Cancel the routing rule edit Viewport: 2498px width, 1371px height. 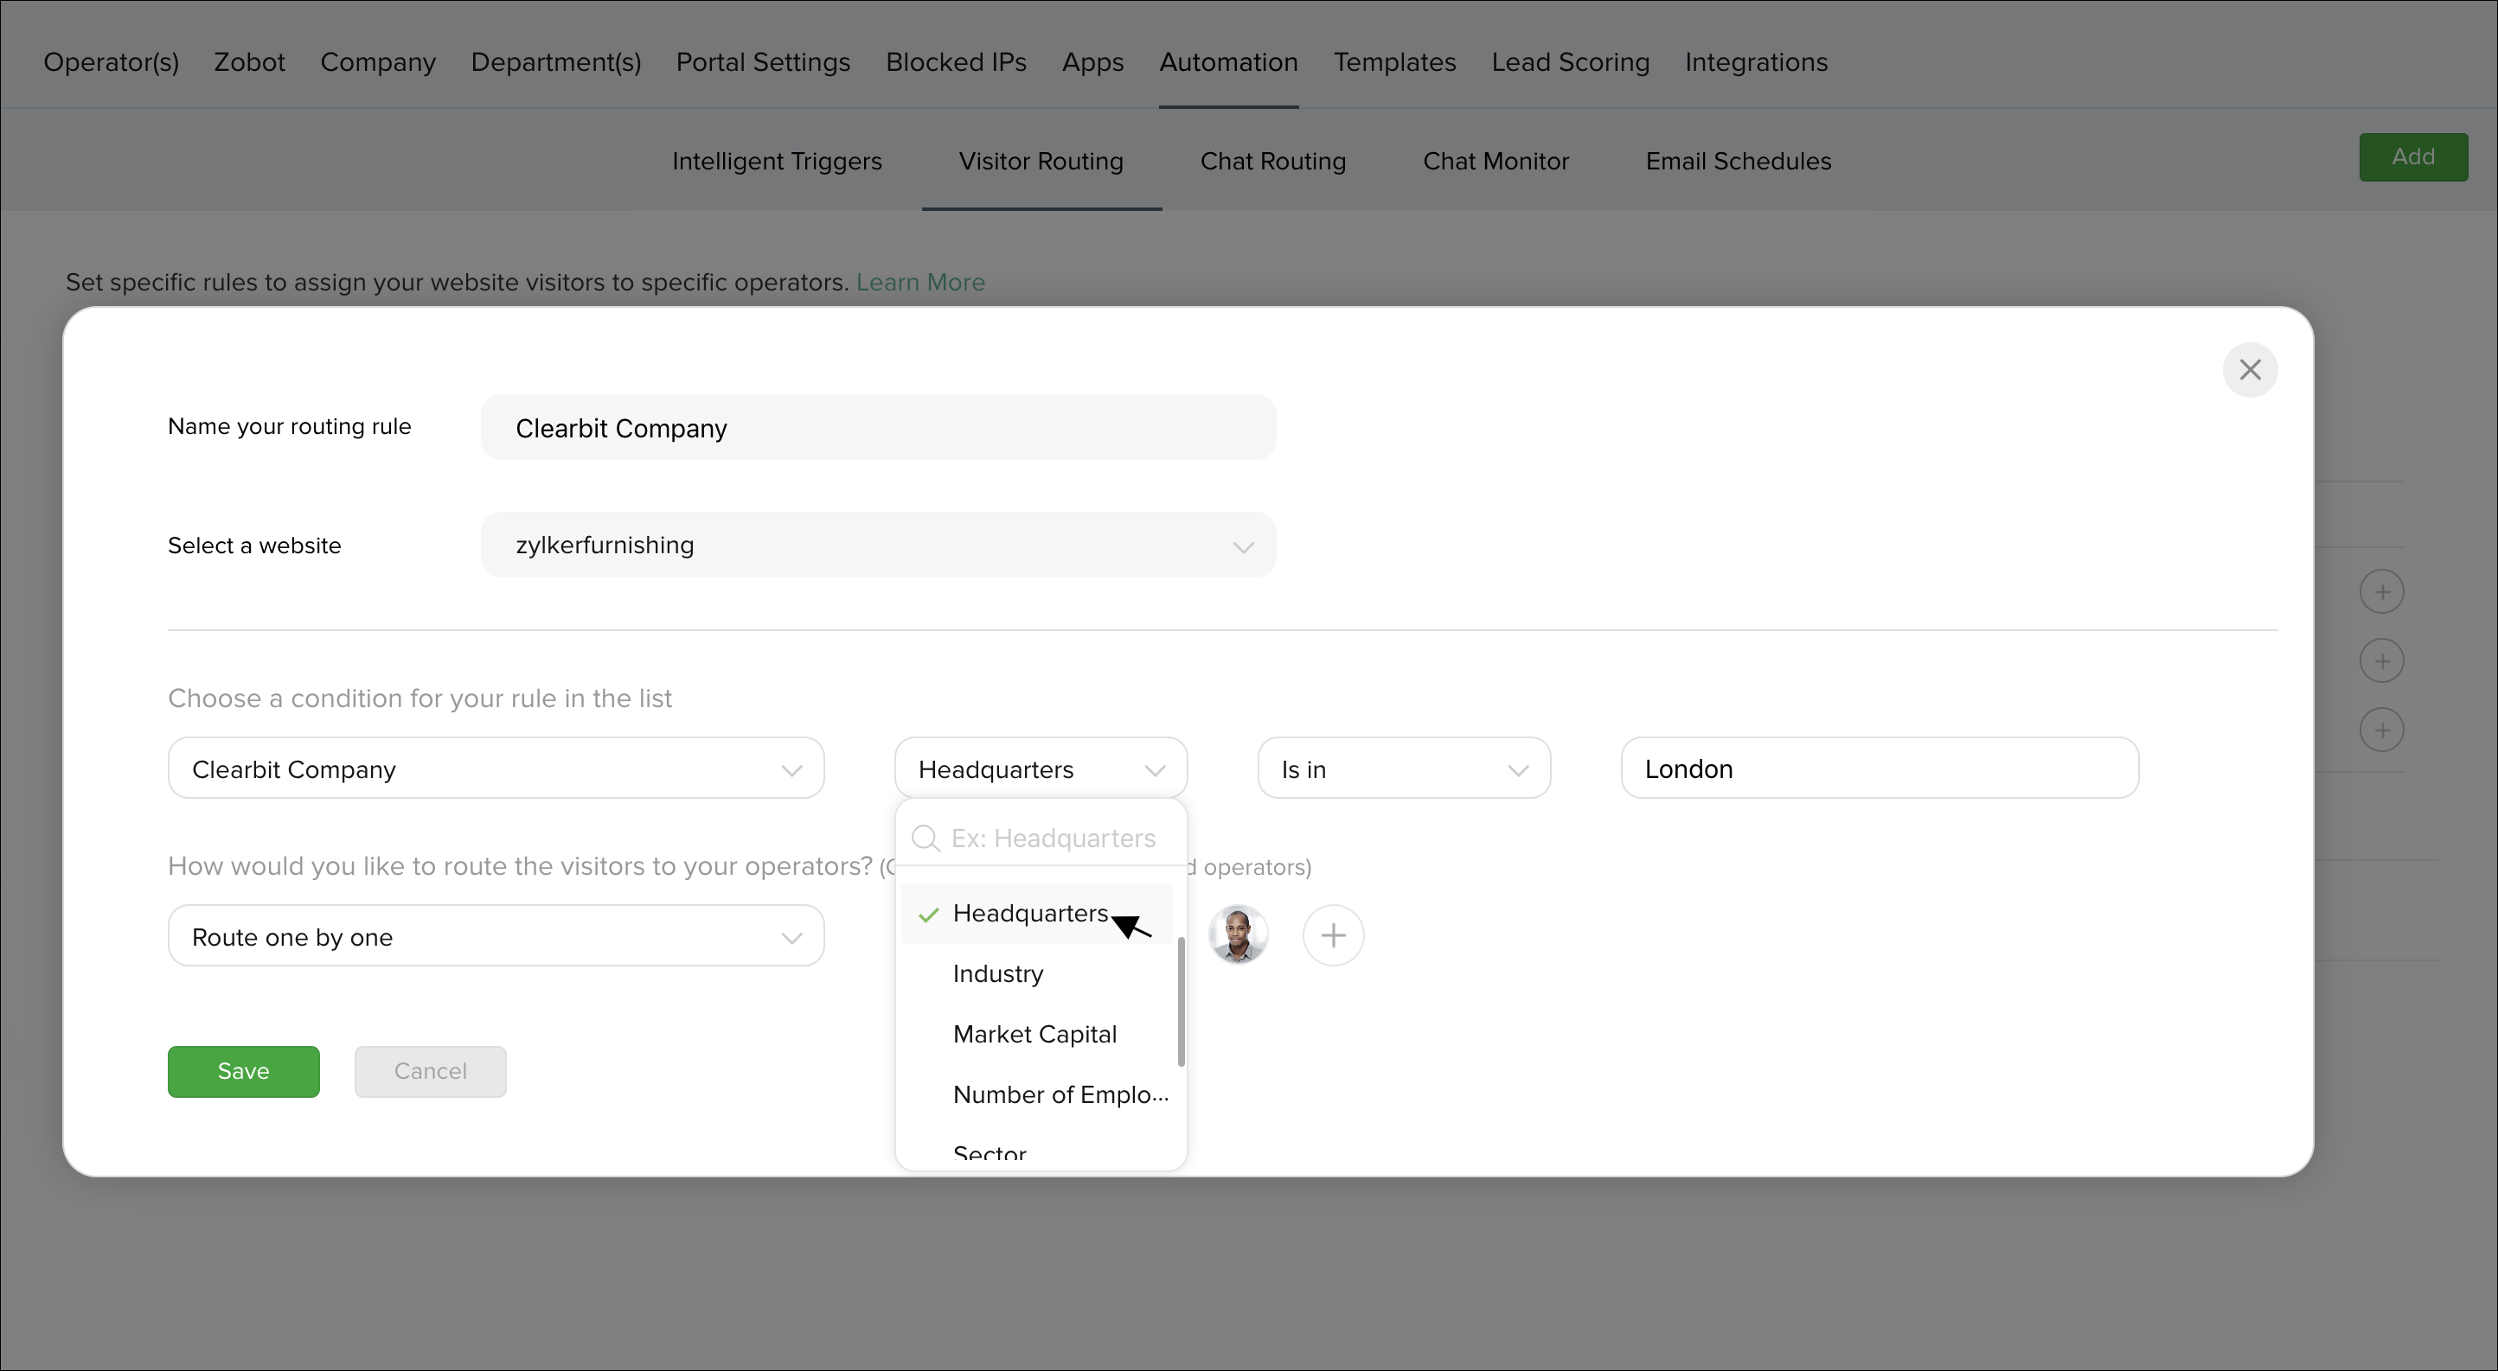pos(430,1071)
